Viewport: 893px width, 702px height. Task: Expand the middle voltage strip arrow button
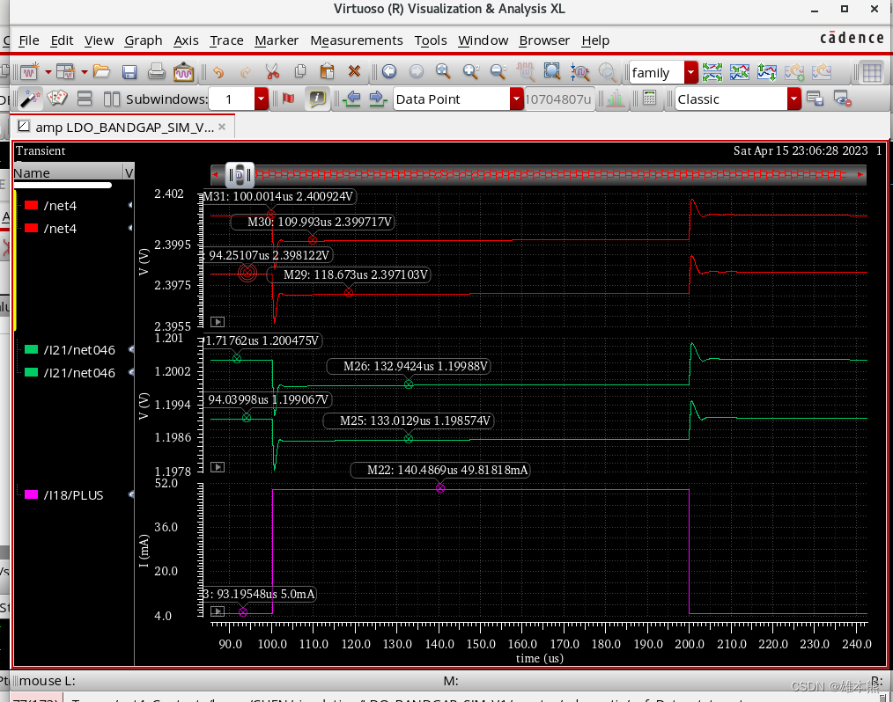point(218,467)
